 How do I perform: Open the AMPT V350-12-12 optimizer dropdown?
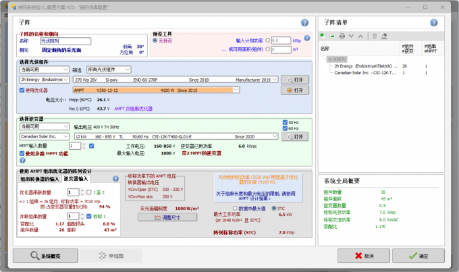coord(157,90)
